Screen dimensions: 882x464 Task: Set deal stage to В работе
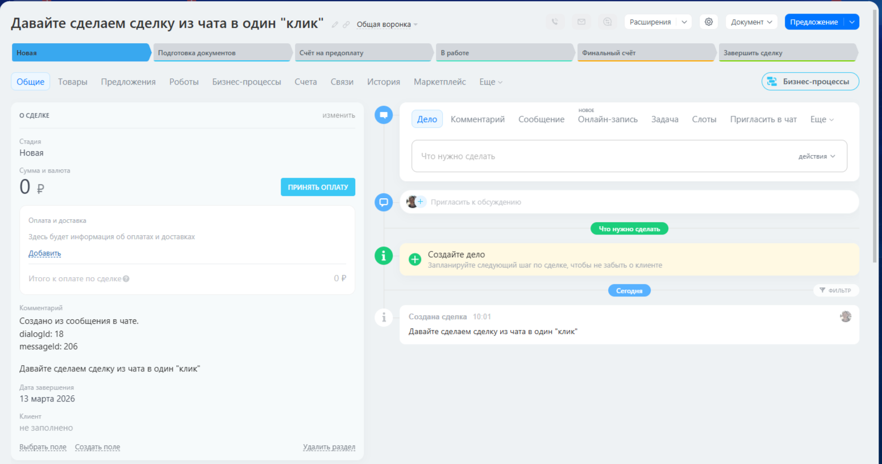[504, 53]
